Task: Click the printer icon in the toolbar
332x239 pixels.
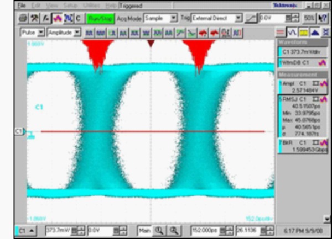Action: [23, 18]
